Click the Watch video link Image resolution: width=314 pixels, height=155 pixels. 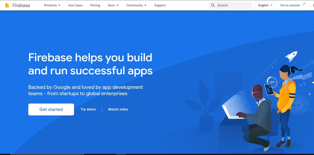click(118, 109)
